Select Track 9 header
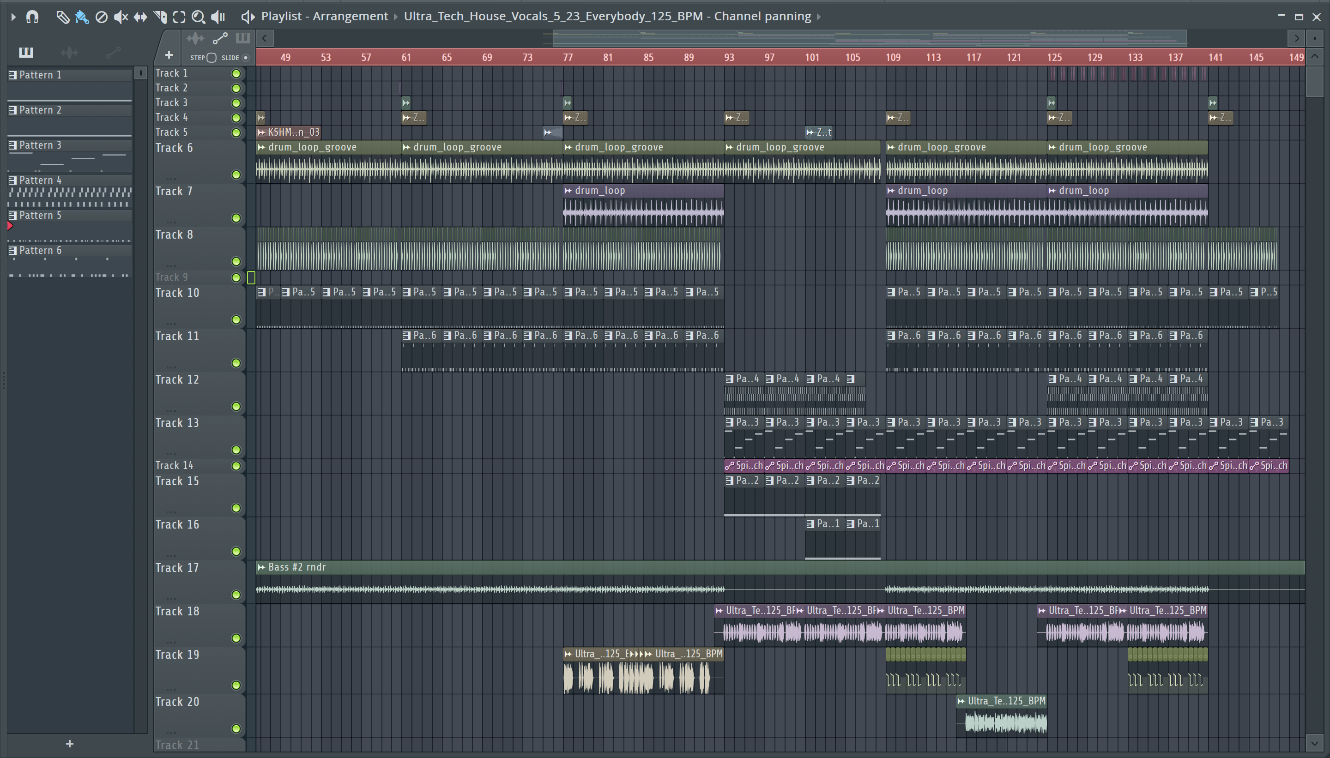1330x758 pixels. [x=199, y=277]
